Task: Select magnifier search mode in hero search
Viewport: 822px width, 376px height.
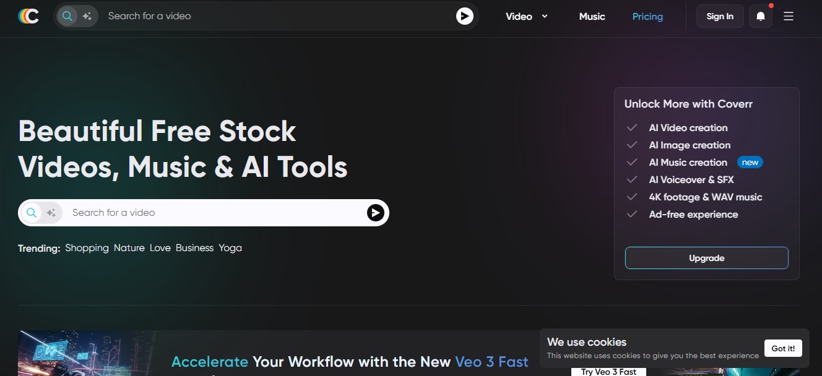Action: coord(31,213)
